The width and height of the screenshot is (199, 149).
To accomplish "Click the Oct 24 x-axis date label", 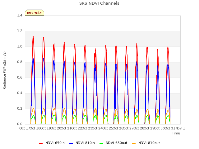I will pos(97,128).
